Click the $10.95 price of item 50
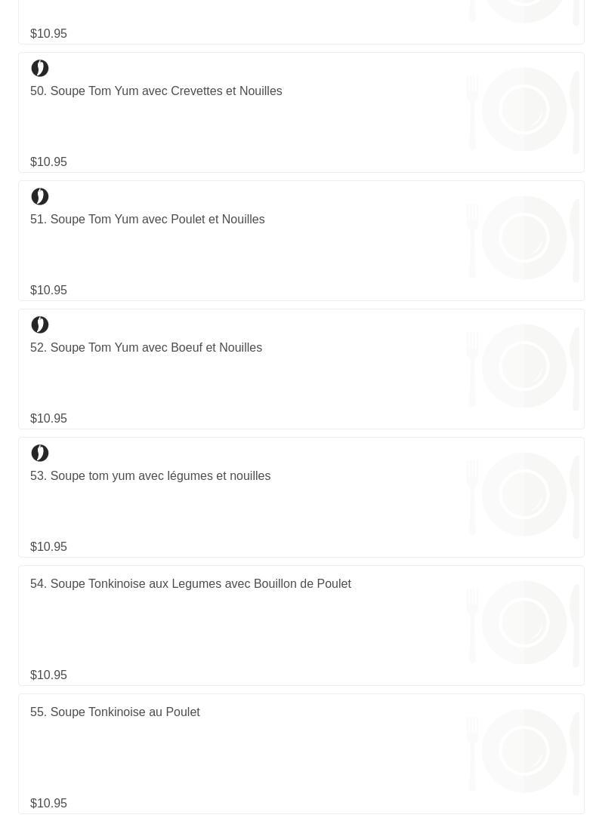Viewport: 593px width, 821px height. (48, 162)
